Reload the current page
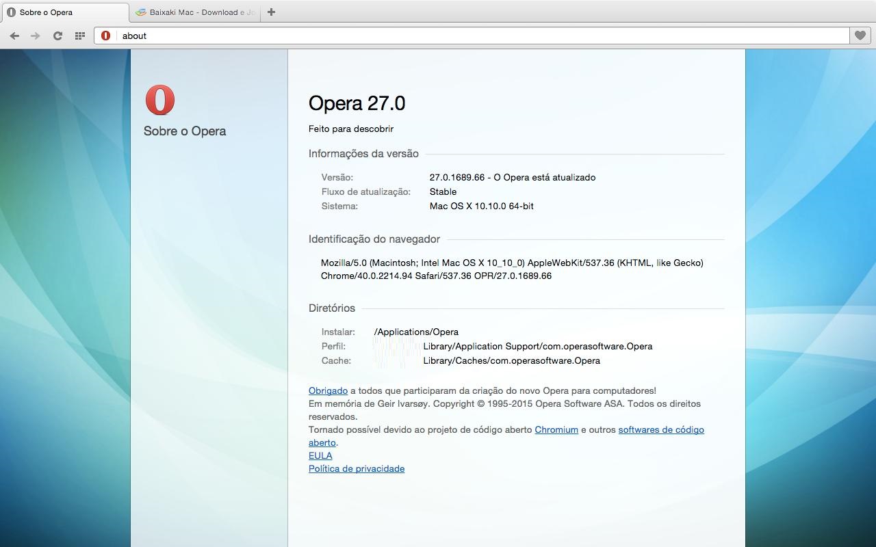The image size is (876, 547). [x=57, y=36]
